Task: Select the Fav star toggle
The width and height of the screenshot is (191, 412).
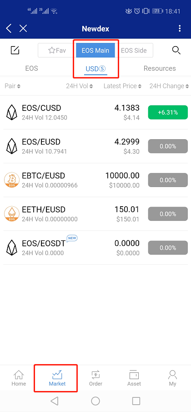Action: (x=57, y=50)
